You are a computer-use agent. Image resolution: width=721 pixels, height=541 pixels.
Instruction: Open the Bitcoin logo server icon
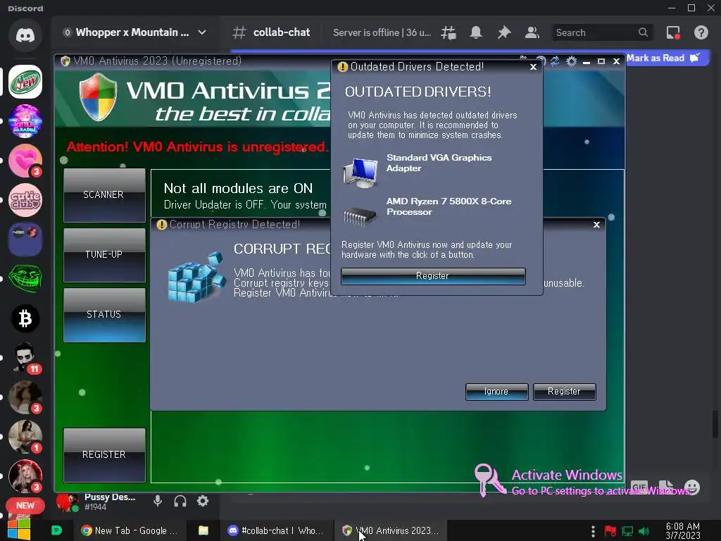[25, 318]
